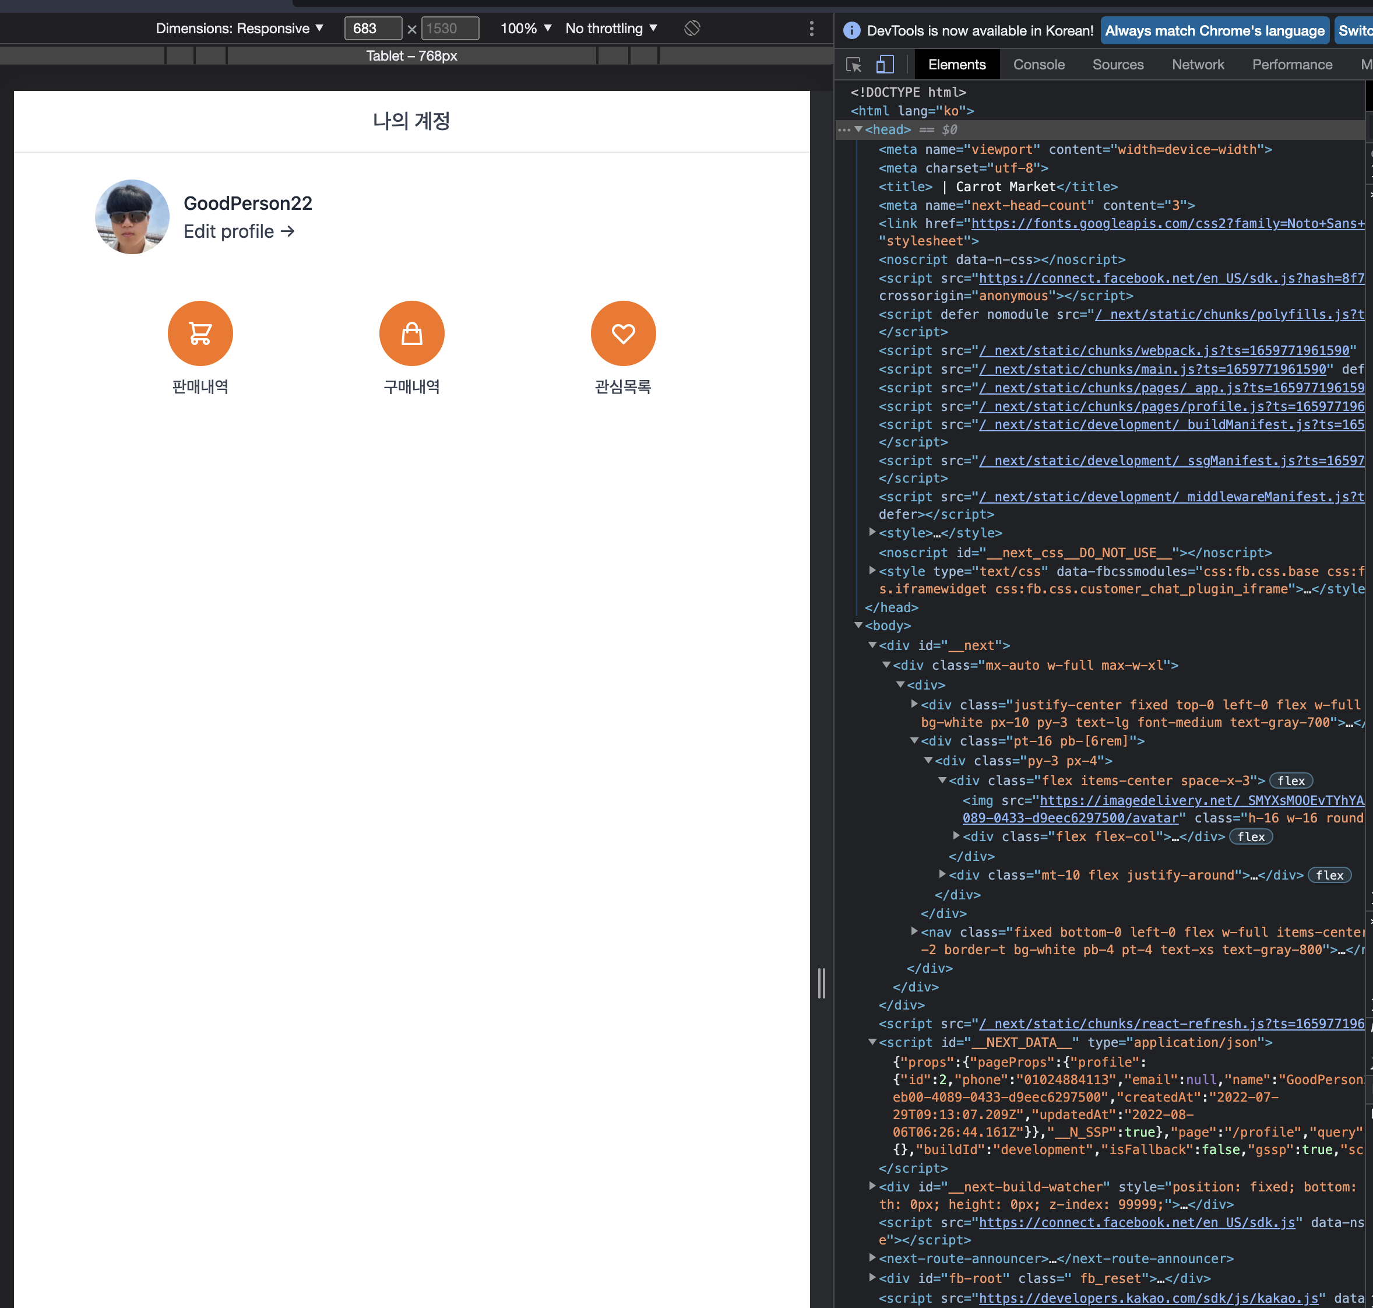
Task: Click the orange heart favorites icon
Action: (x=623, y=333)
